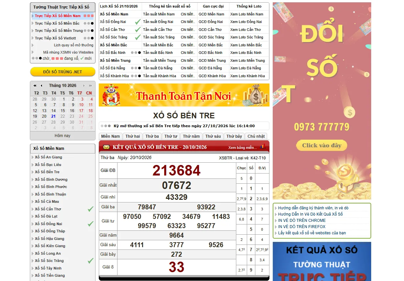Click phone number 0973 777779 on ad
Image resolution: width=404 pixels, height=281 pixels.
[x=322, y=127]
